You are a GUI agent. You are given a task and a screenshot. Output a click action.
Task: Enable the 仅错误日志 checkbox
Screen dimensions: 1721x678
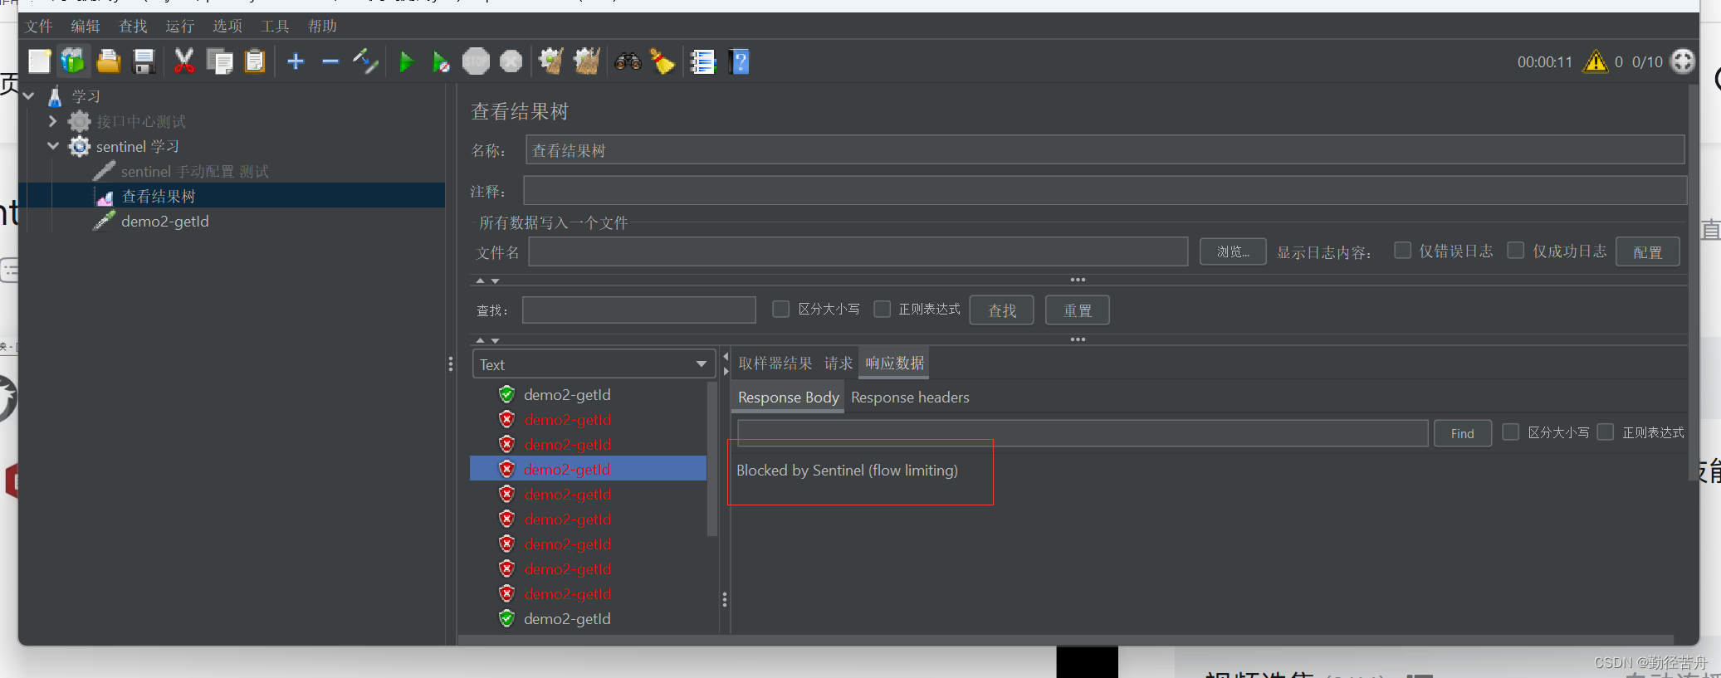1402,250
